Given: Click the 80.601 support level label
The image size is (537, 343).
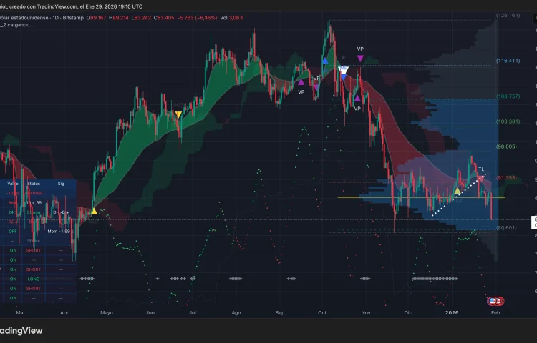Looking at the screenshot, I should pyautogui.click(x=505, y=227).
